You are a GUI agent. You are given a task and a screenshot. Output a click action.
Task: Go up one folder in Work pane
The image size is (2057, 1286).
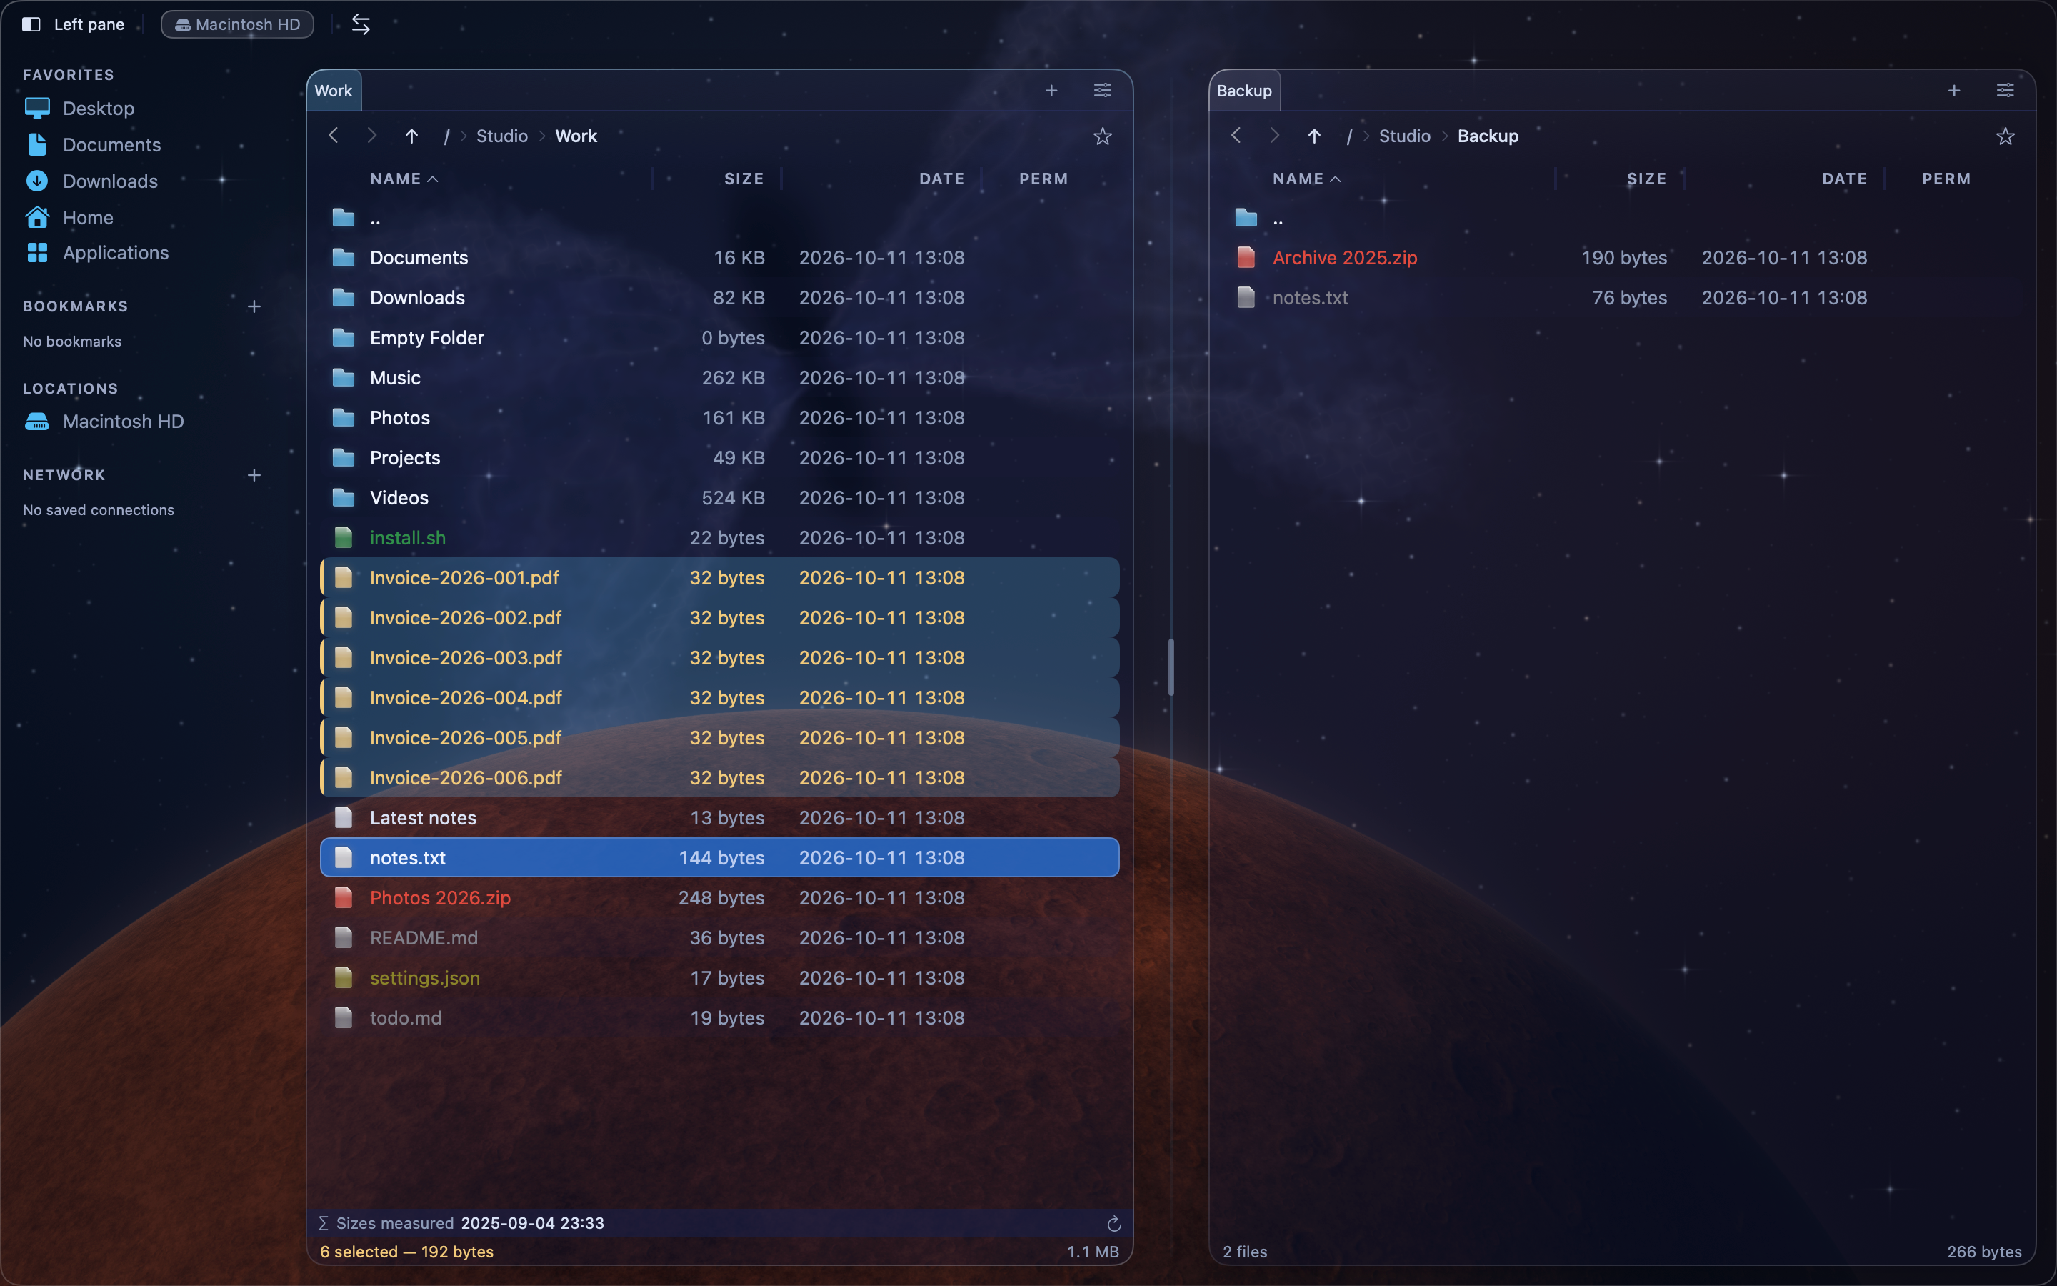(411, 136)
